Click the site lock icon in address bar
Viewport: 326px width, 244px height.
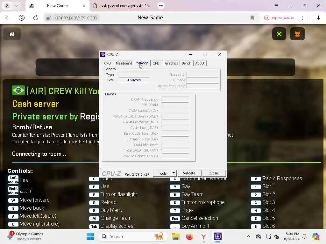pyautogui.click(x=48, y=18)
